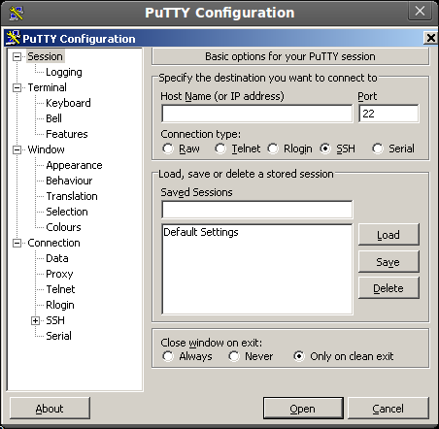Viewport: 439px width, 429px height.
Task: Click the Save session button
Action: pyautogui.click(x=388, y=261)
